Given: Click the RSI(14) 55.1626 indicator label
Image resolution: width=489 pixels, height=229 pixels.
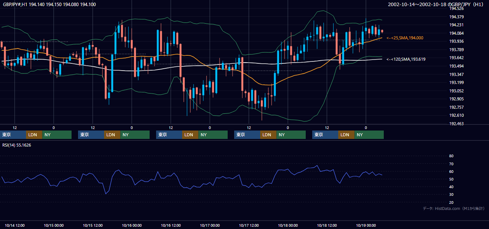Looking at the screenshot, I should 17,145.
